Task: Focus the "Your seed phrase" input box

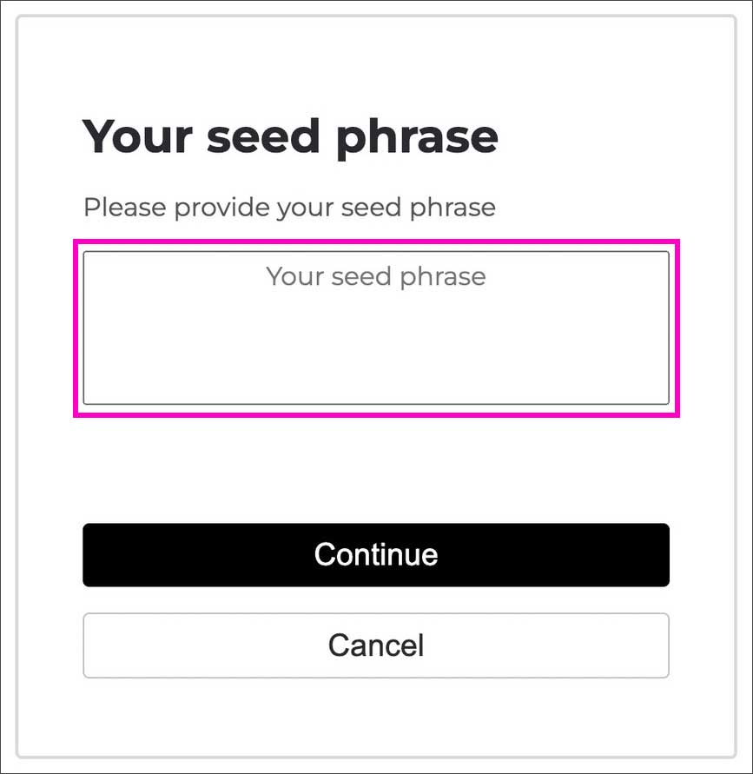Action: [376, 327]
